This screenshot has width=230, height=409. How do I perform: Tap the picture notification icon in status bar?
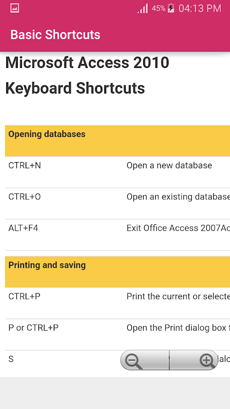click(15, 8)
